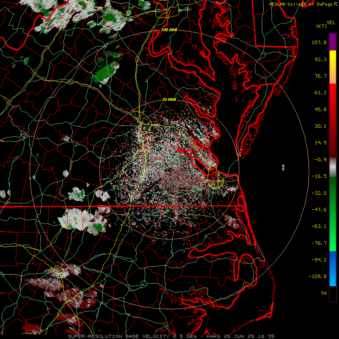
Task: Pick the blue segment of velocity color bar
Action: [x=333, y=269]
